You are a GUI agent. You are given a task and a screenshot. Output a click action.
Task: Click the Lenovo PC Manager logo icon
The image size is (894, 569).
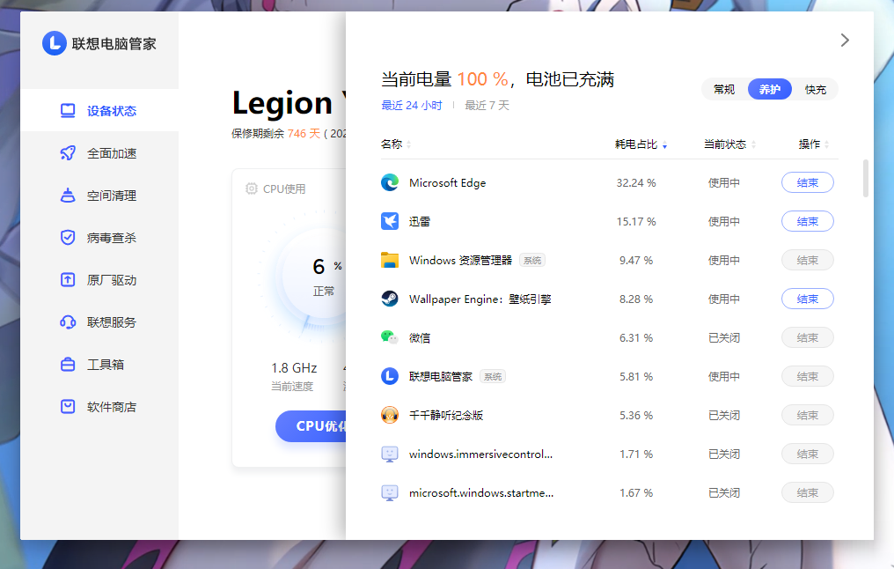(55, 43)
